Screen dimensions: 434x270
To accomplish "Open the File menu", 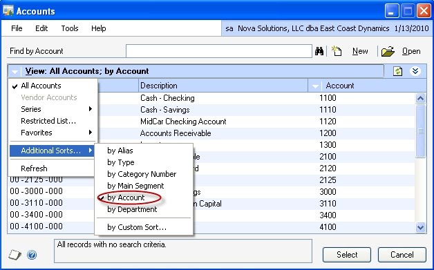I will [17, 28].
